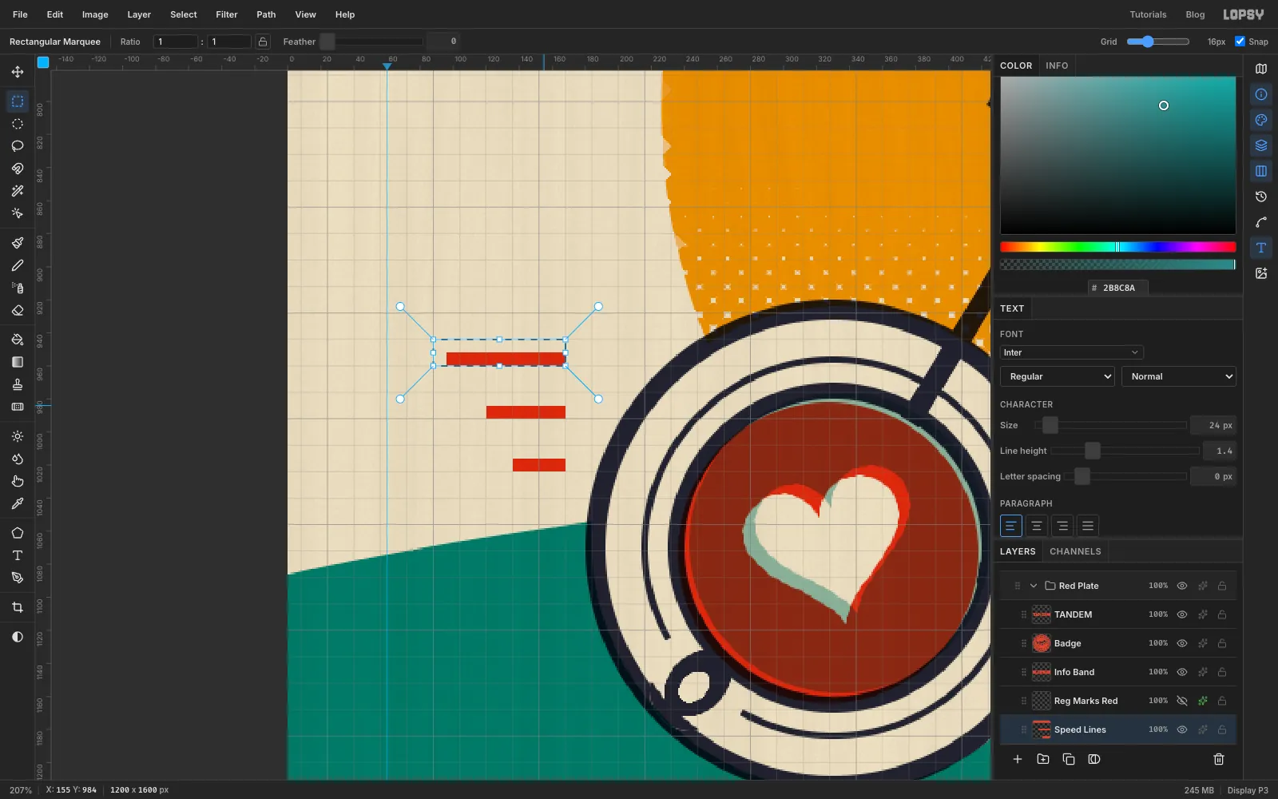Screen dimensions: 1278x799
Task: Open the History panel icon
Action: [x=1261, y=197]
